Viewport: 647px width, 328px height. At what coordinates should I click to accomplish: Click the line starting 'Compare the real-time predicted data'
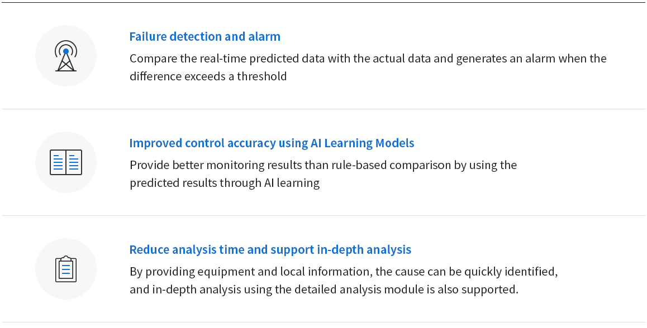(368, 59)
